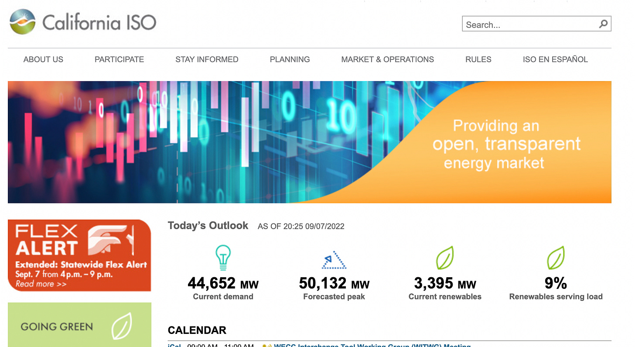The height and width of the screenshot is (347, 635).
Task: Click the Flex Alert hand-switch icon
Action: click(110, 240)
